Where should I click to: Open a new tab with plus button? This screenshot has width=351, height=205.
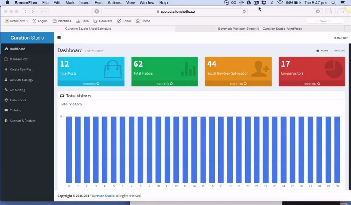pyautogui.click(x=348, y=29)
